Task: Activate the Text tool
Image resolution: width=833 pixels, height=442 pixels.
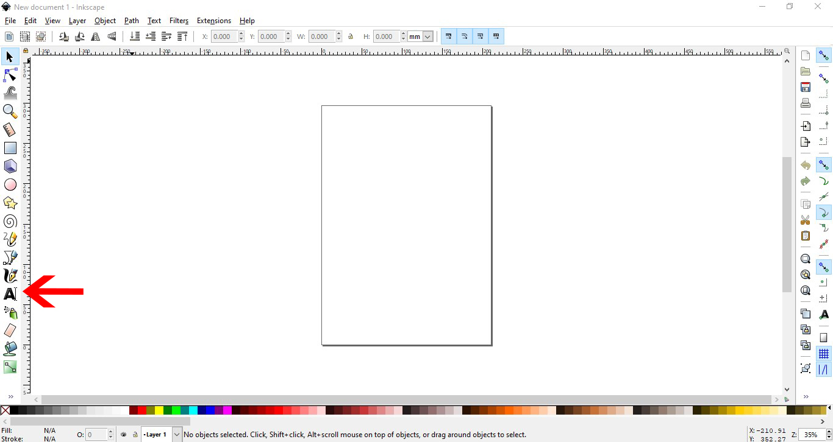Action: pos(10,294)
